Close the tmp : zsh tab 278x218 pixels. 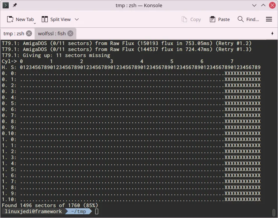(x=29, y=33)
